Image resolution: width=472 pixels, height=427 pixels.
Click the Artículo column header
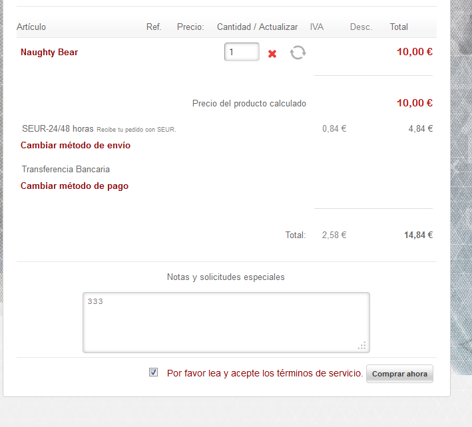(31, 27)
